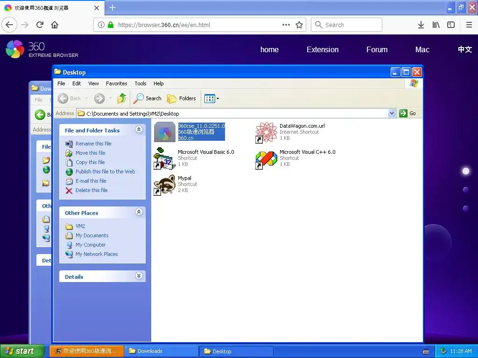The width and height of the screenshot is (478, 358).
Task: Open the Tools menu
Action: 141,83
